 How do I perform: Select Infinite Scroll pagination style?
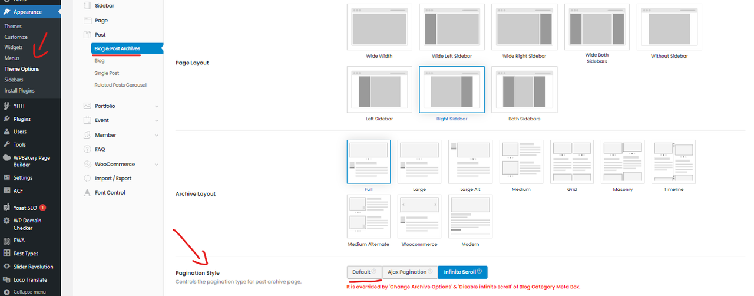pyautogui.click(x=462, y=272)
